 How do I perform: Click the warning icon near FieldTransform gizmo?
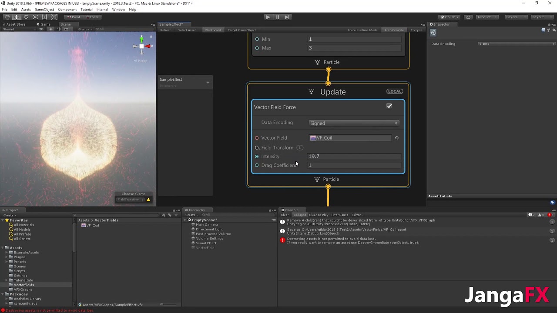point(148,200)
